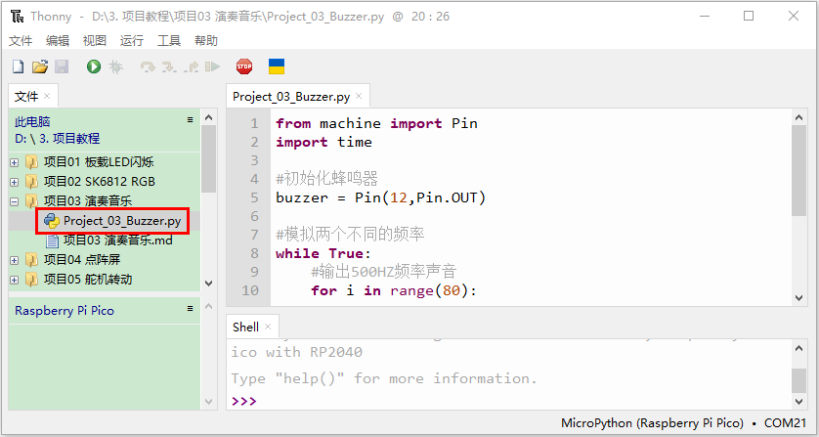Image resolution: width=819 pixels, height=437 pixels.
Task: Click code line 'from machine import Pin'
Action: click(376, 123)
